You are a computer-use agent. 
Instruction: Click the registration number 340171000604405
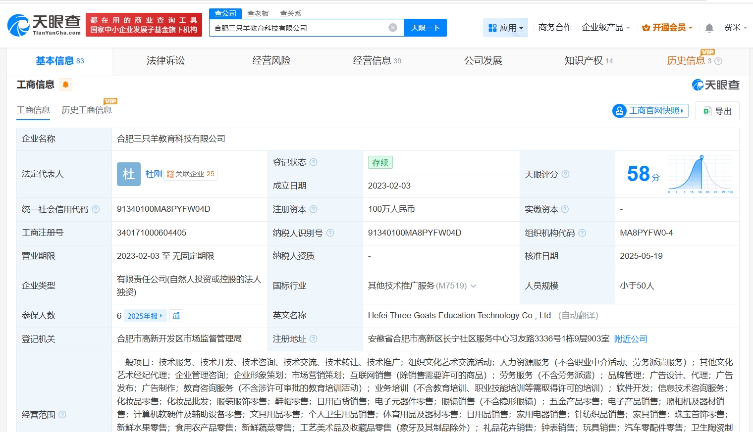pos(152,233)
